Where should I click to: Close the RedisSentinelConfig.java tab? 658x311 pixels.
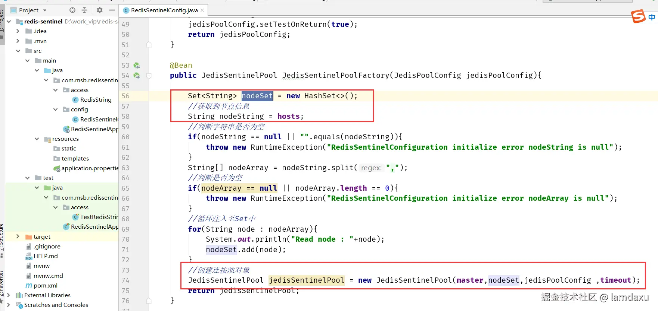(x=202, y=10)
